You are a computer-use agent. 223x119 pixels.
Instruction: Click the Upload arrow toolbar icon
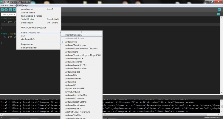6,10
